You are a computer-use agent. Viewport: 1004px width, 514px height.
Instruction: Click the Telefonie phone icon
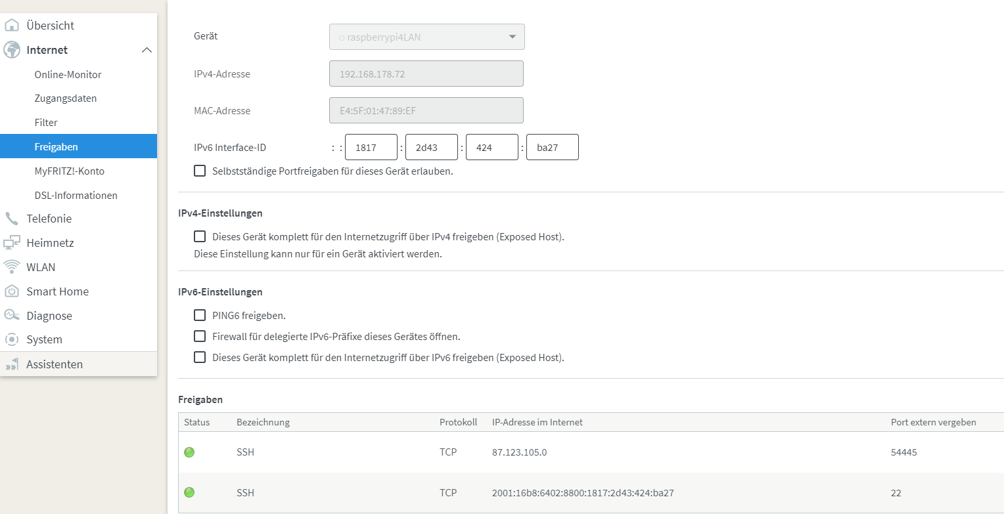pyautogui.click(x=12, y=219)
